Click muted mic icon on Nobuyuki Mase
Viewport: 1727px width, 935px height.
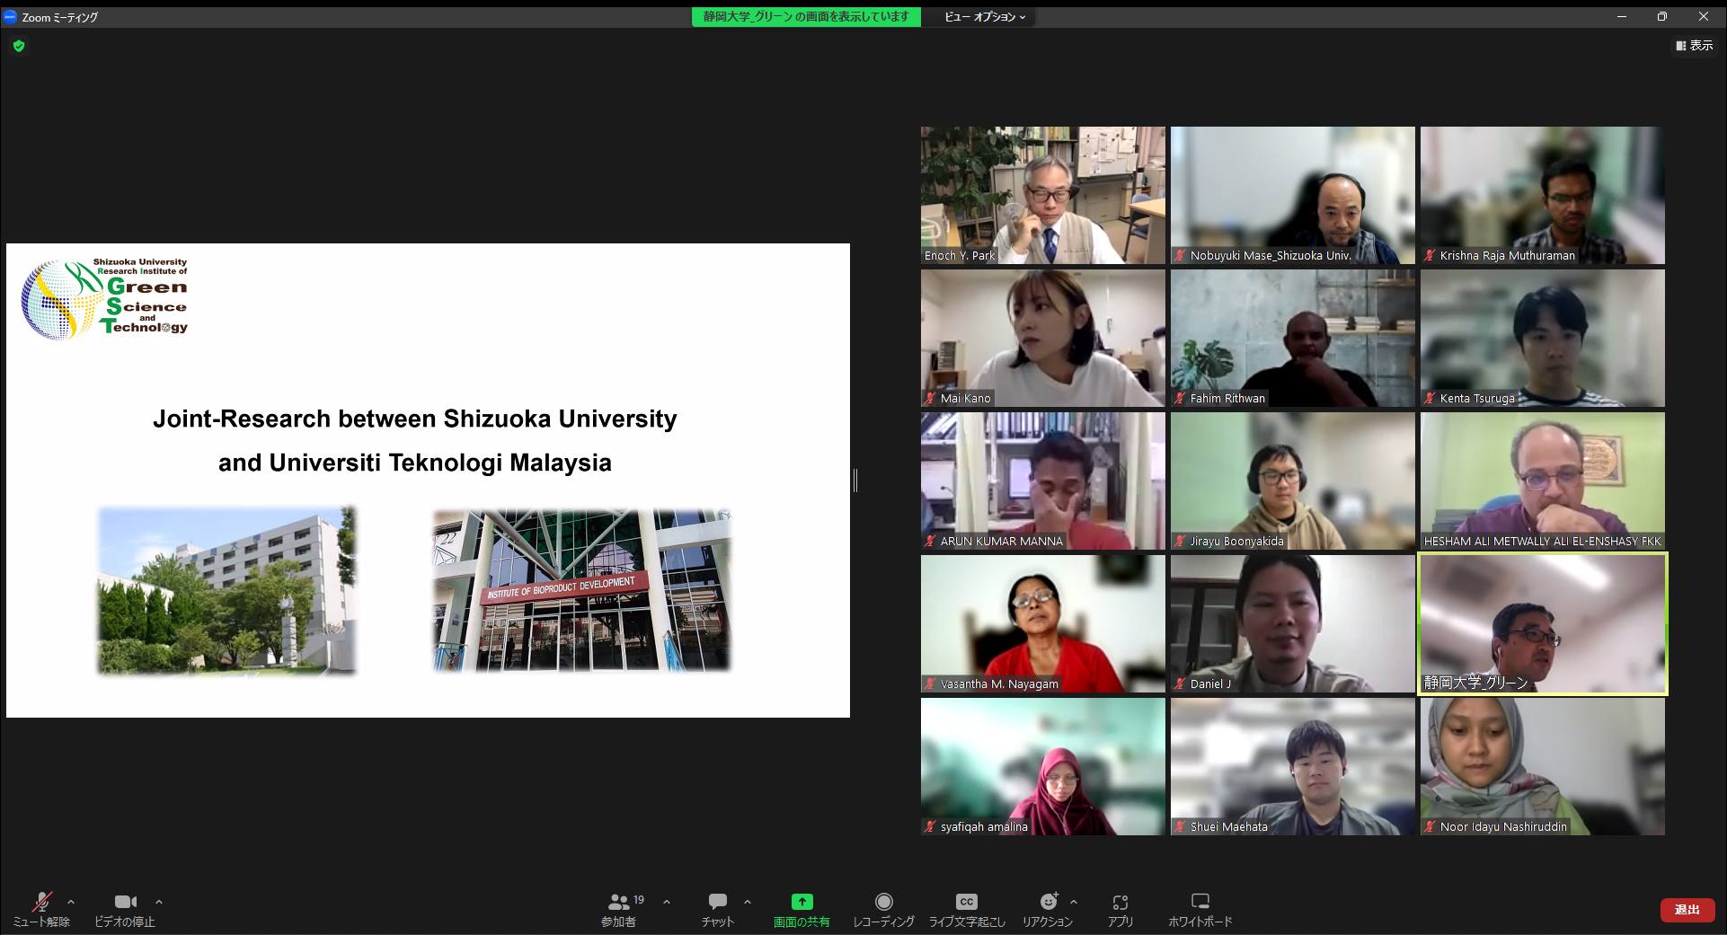[1181, 255]
